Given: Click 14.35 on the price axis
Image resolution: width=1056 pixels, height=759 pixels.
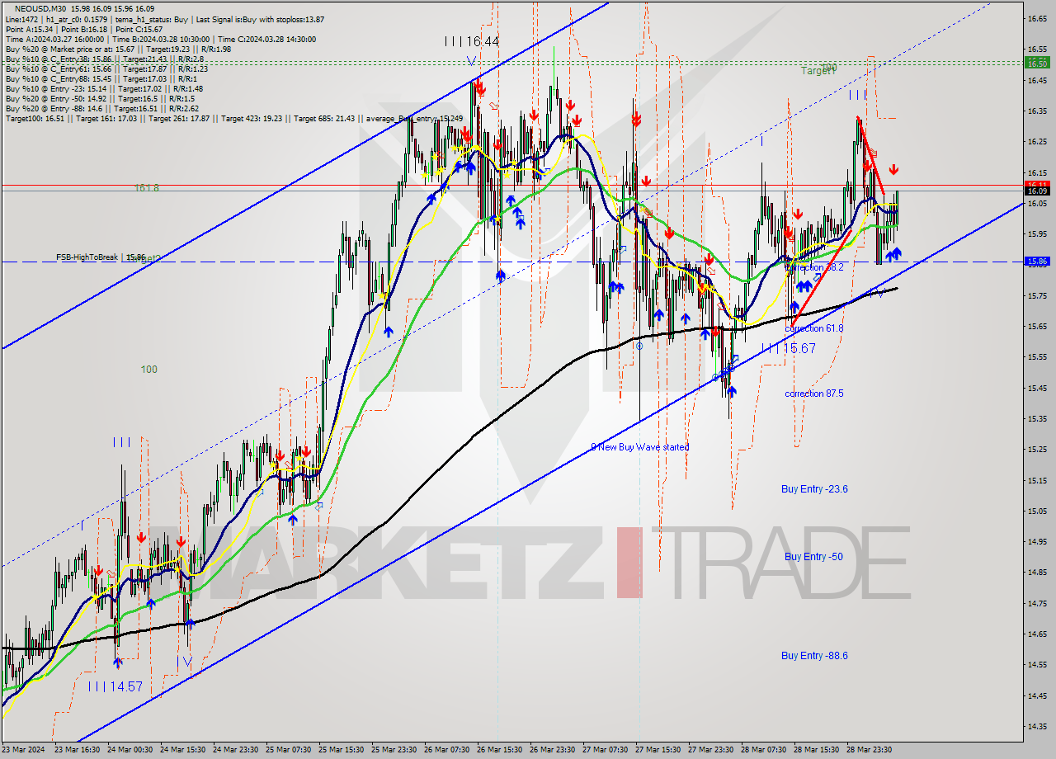Looking at the screenshot, I should (x=1037, y=727).
